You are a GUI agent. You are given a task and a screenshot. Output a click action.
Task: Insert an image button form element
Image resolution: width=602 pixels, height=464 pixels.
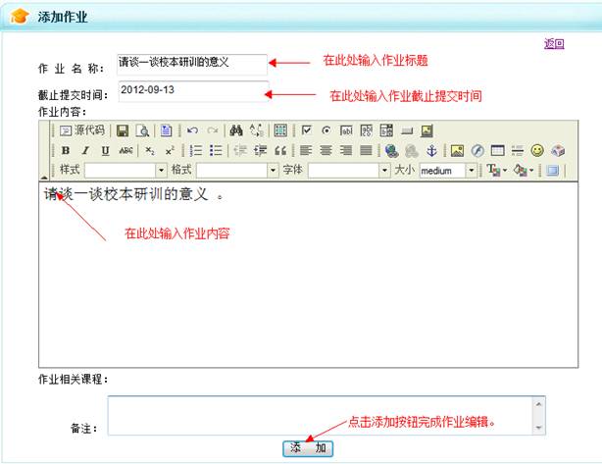[x=426, y=131]
